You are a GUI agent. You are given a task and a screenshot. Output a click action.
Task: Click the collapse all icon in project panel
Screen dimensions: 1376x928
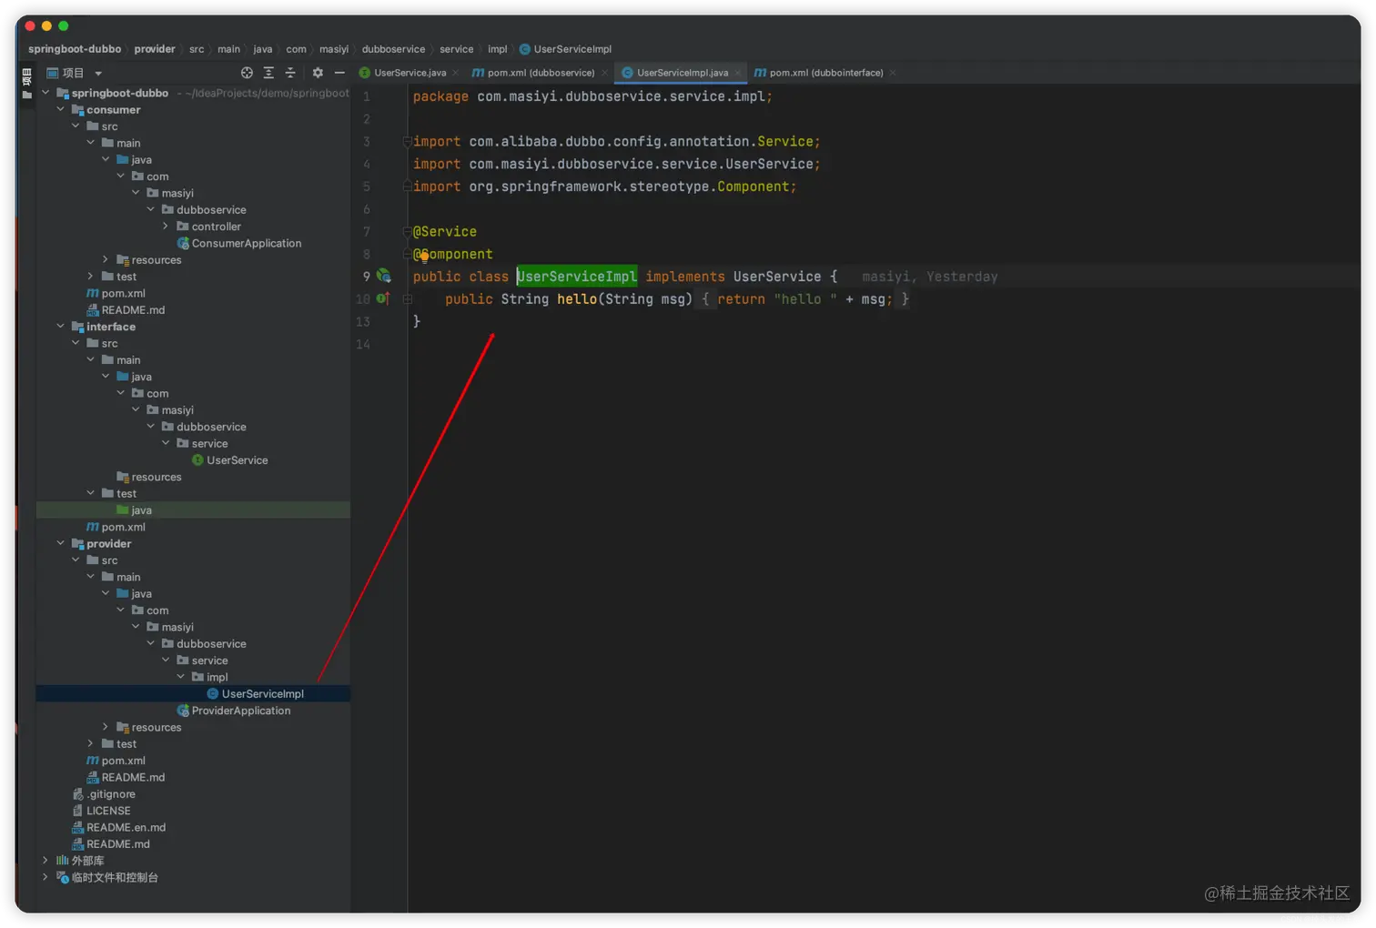coord(290,73)
